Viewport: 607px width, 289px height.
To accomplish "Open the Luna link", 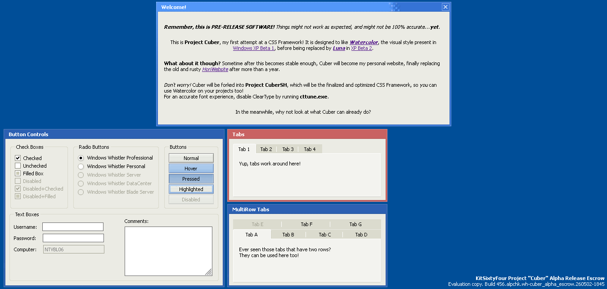I will (339, 48).
